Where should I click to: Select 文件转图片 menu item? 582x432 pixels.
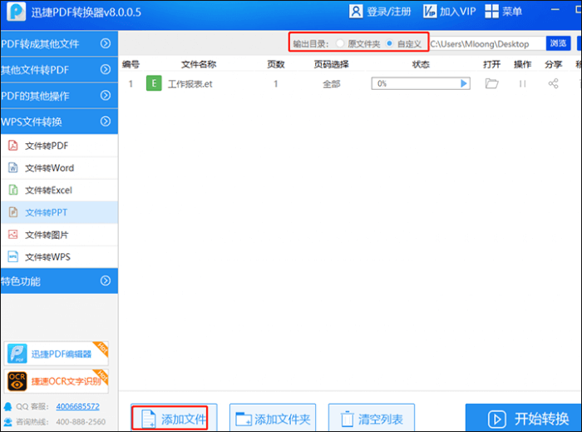click(x=59, y=235)
